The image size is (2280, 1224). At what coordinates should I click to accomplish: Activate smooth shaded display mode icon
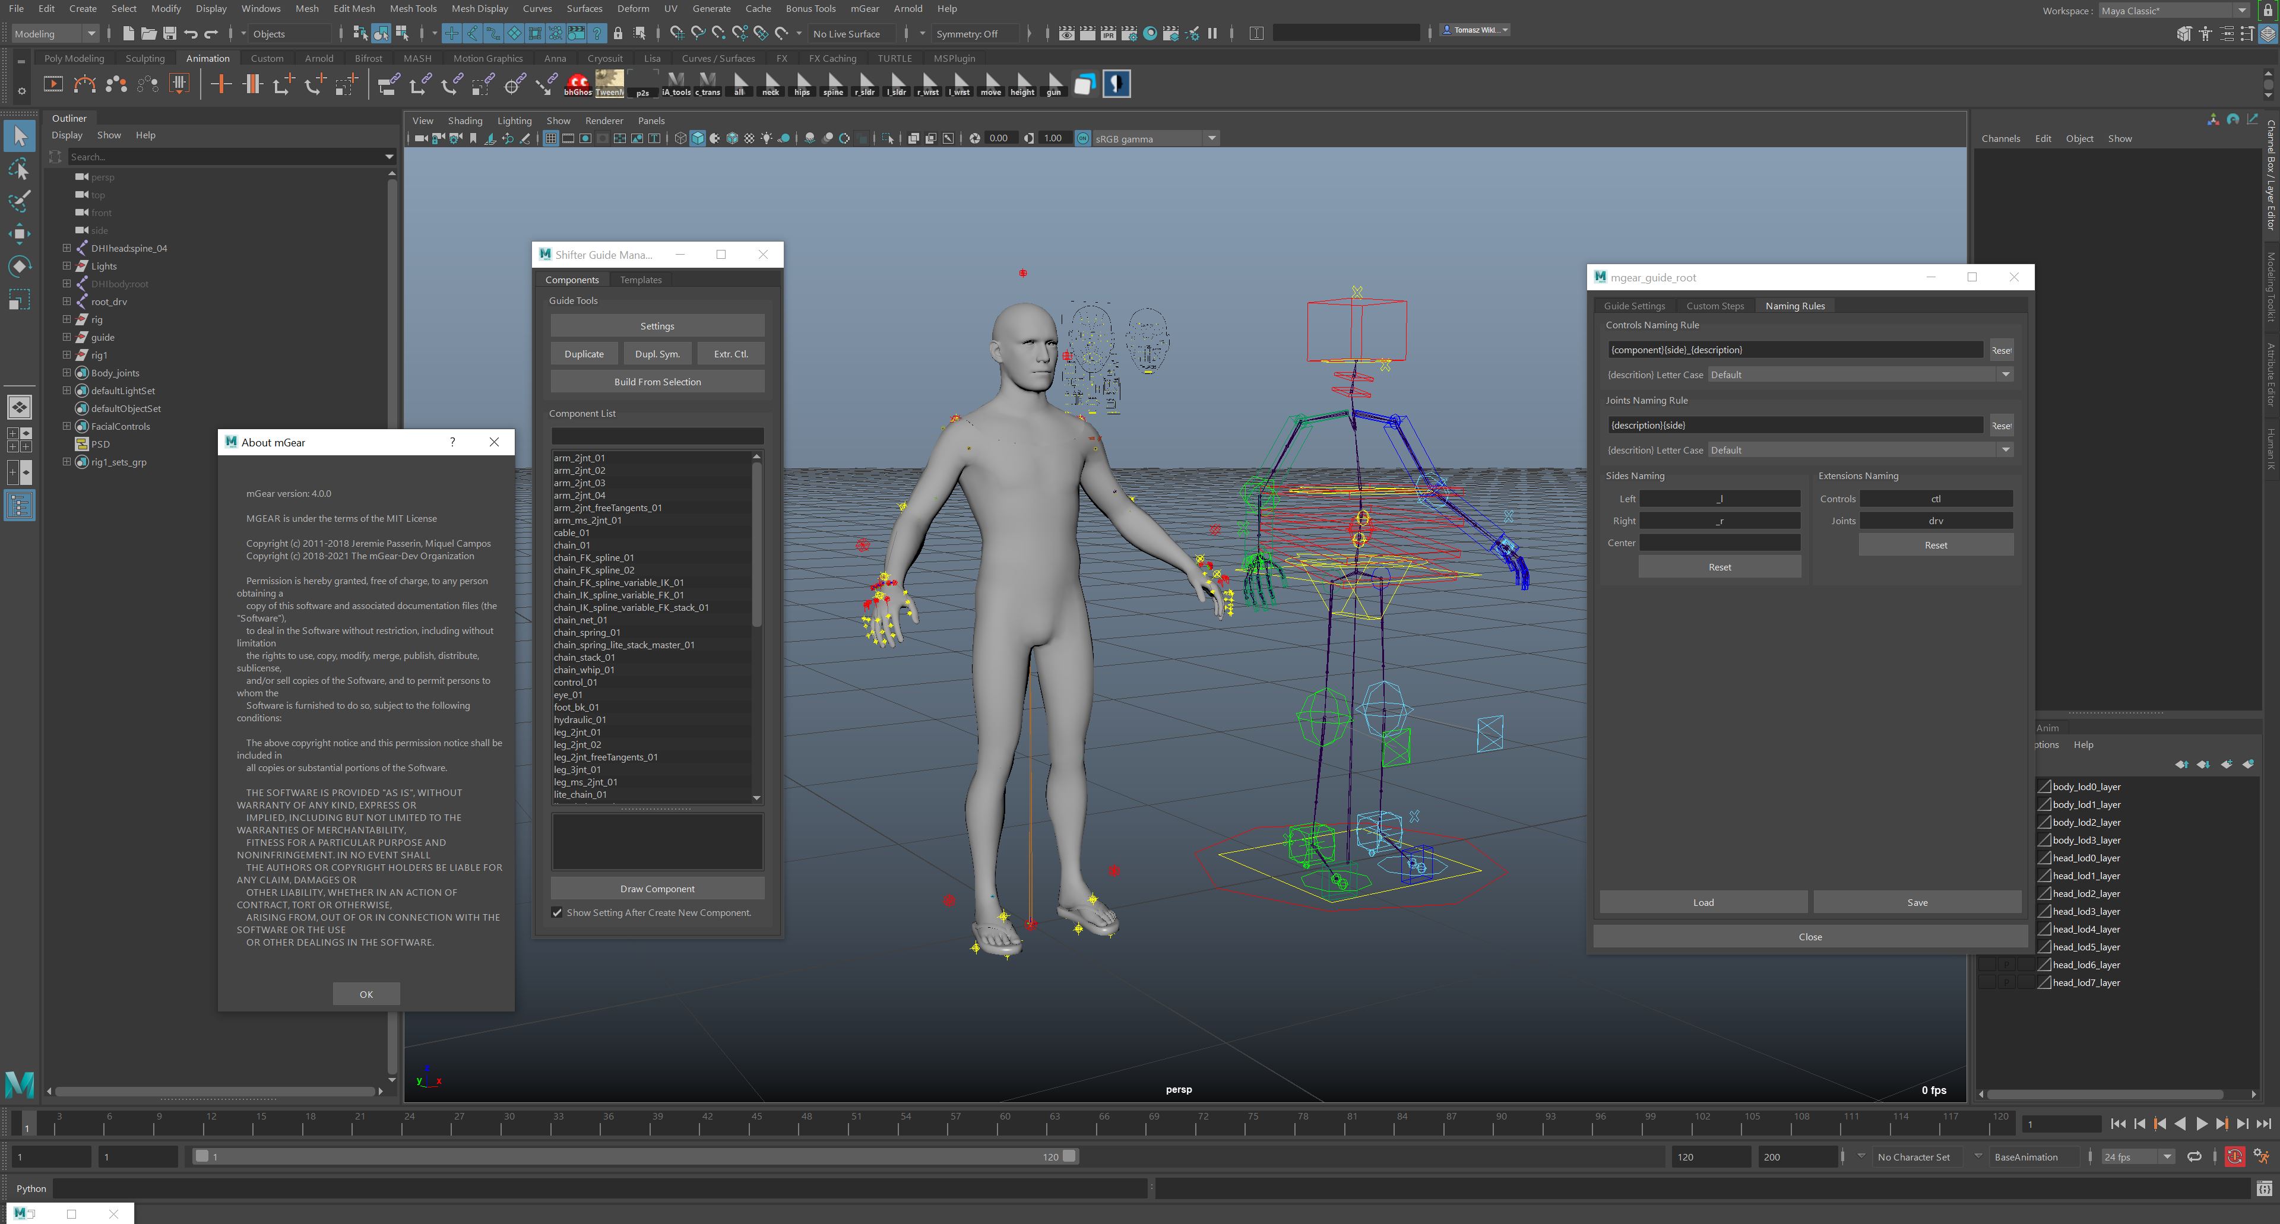click(x=698, y=138)
